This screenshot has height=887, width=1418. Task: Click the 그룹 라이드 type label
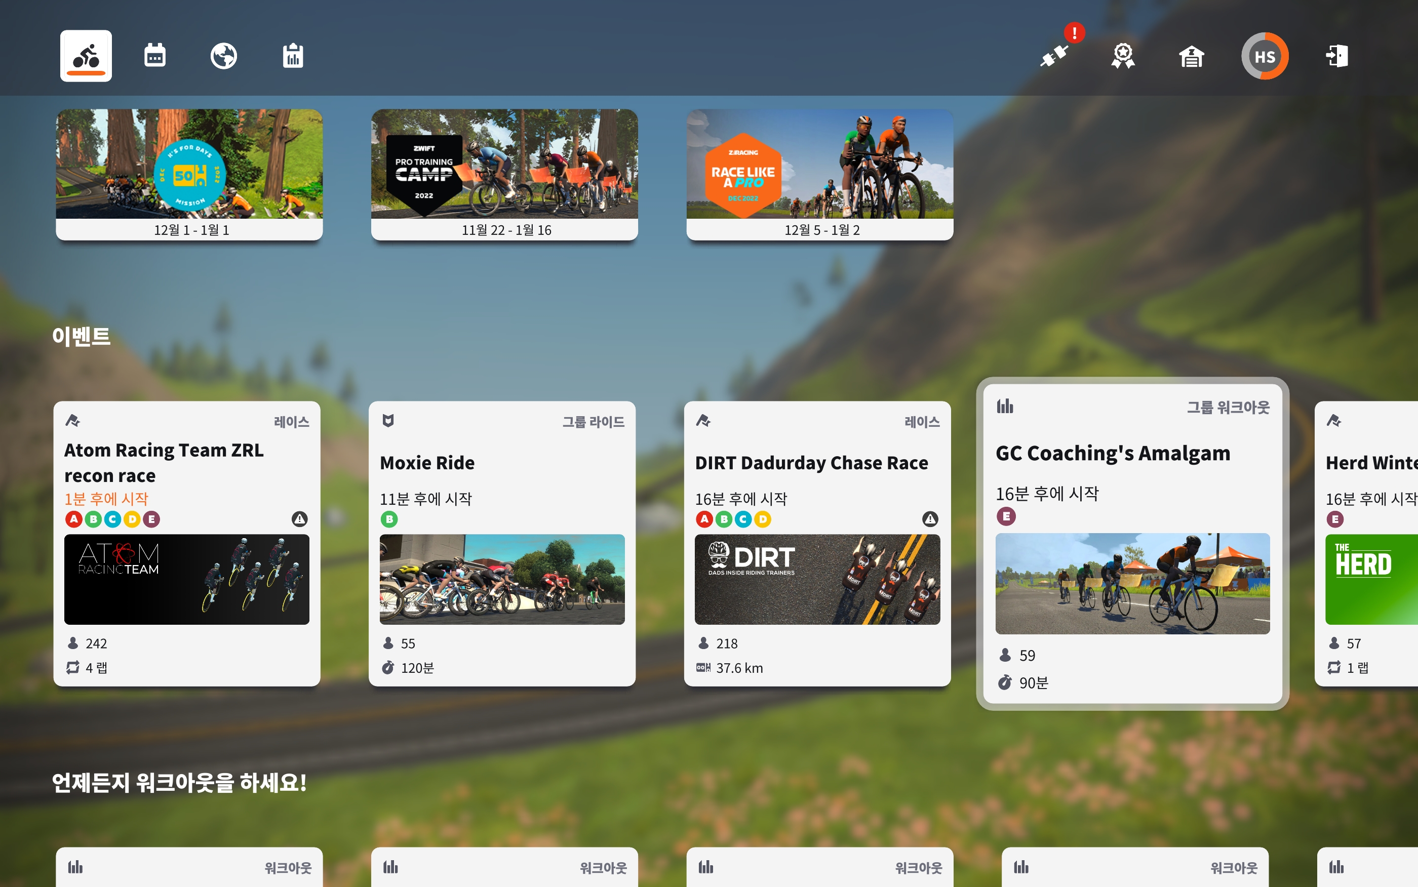593,422
